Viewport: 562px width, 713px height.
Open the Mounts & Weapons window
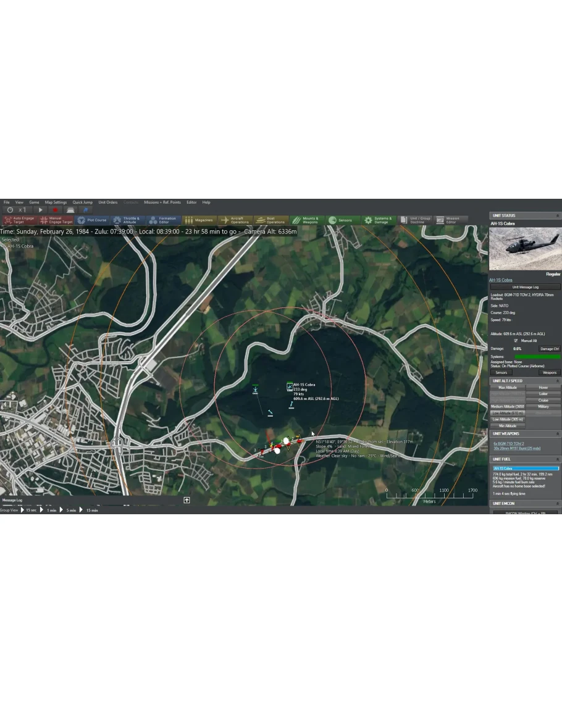pos(306,220)
